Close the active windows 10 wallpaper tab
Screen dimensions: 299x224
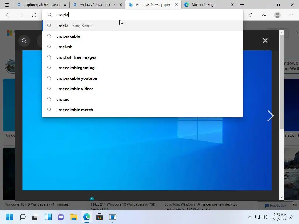click(177, 5)
